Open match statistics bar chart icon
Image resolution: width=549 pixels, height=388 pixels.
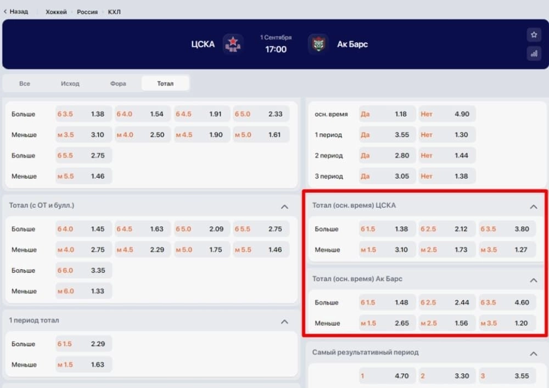click(533, 53)
